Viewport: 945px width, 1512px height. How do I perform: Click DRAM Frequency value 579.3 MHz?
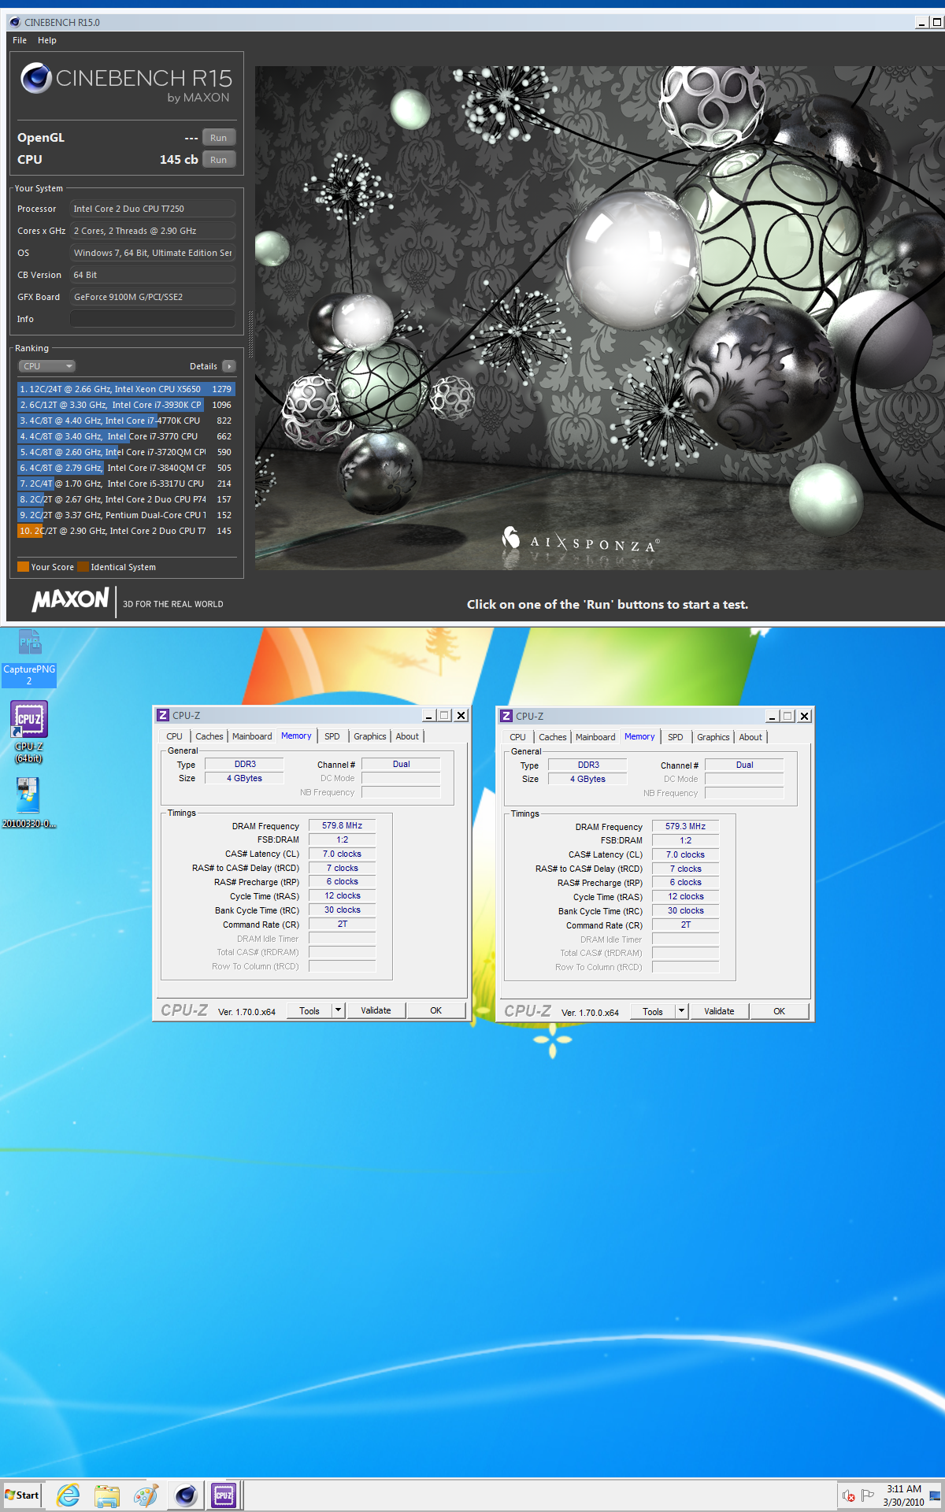coord(685,826)
